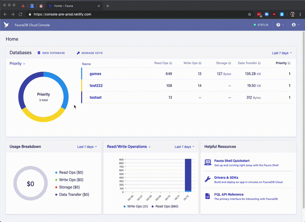Click the Priority column help icon

point(289,63)
